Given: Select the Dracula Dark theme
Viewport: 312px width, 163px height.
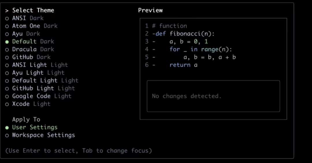Looking at the screenshot, I should pos(33,49).
